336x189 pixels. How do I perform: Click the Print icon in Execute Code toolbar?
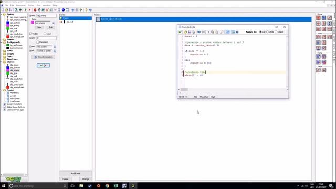click(x=194, y=32)
